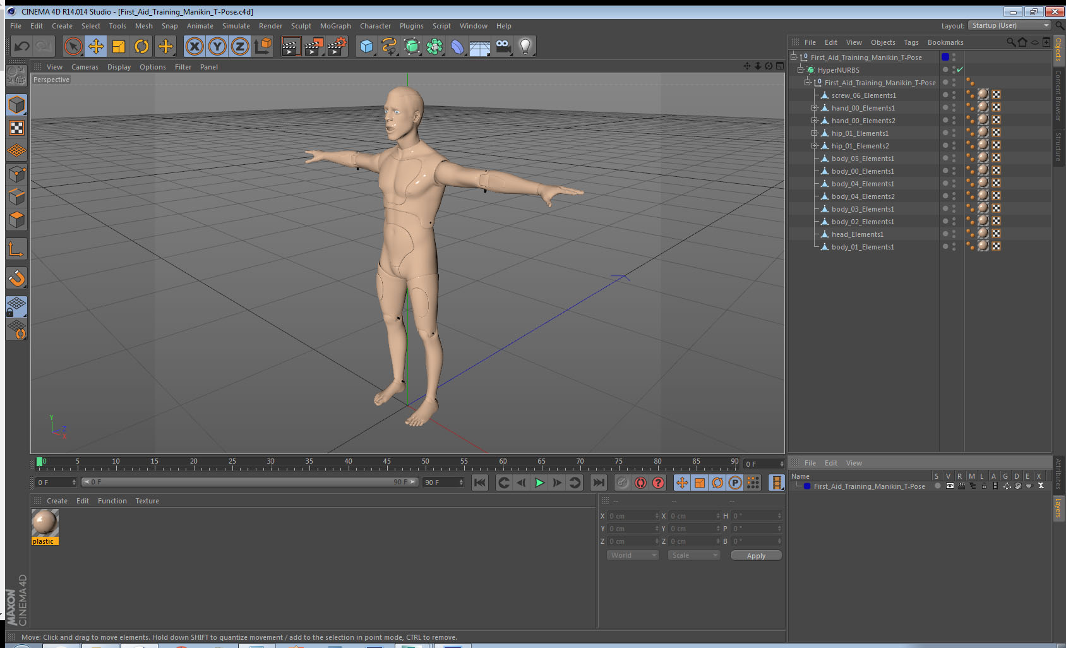Open Object Manager Tags menu
The width and height of the screenshot is (1066, 648).
coord(911,42)
